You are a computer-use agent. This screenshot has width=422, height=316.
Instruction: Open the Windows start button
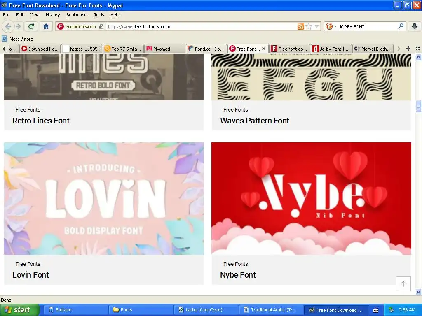(x=19, y=310)
